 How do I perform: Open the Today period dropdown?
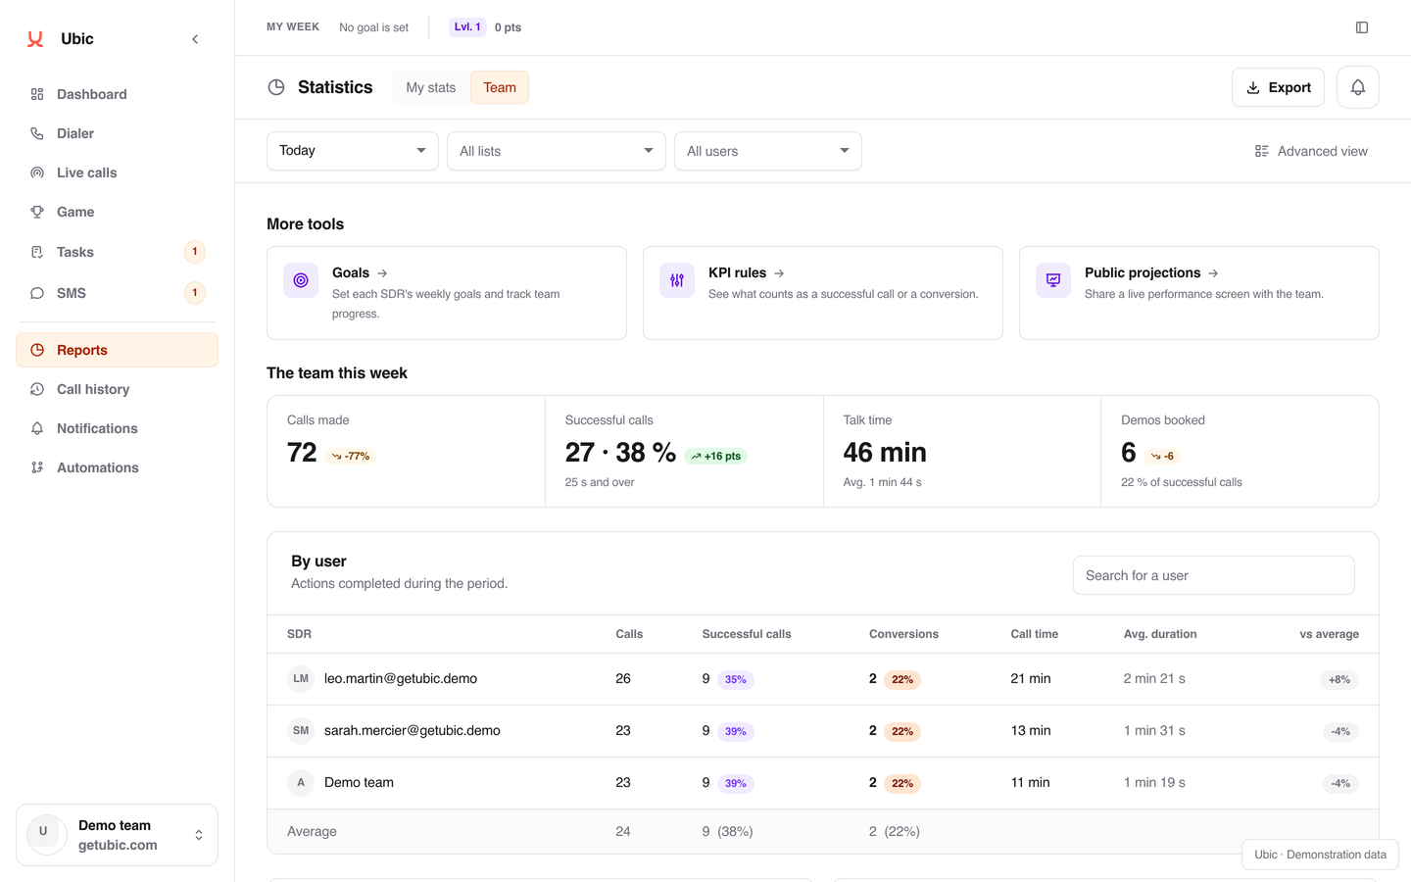pyautogui.click(x=353, y=151)
